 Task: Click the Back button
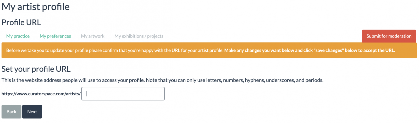11,112
